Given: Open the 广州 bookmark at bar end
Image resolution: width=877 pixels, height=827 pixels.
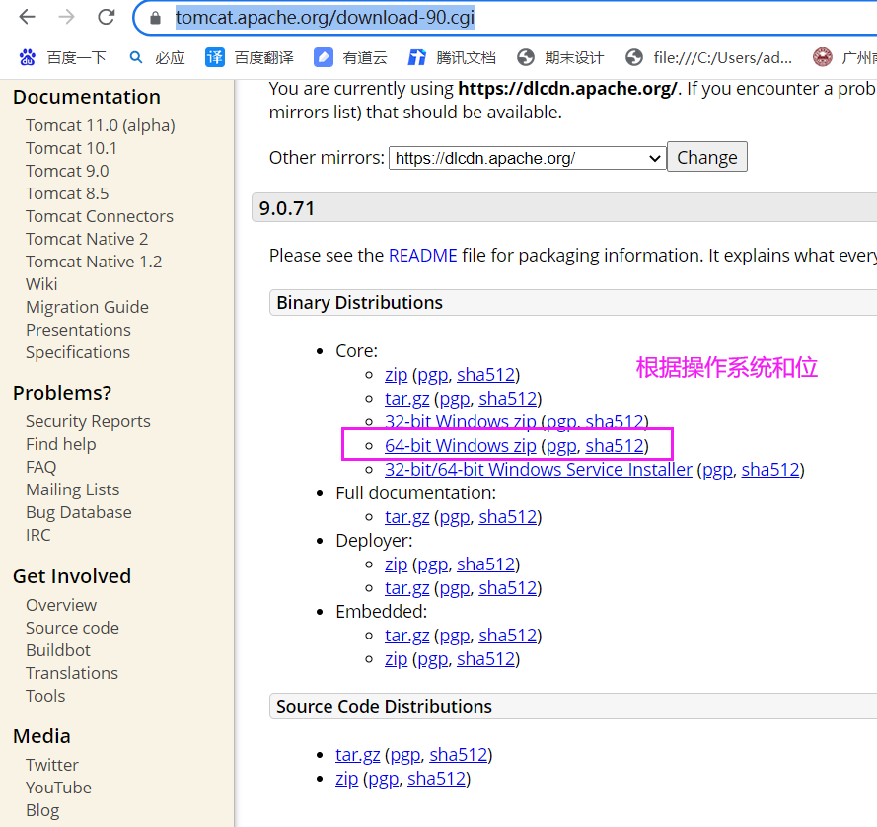Looking at the screenshot, I should (x=844, y=57).
